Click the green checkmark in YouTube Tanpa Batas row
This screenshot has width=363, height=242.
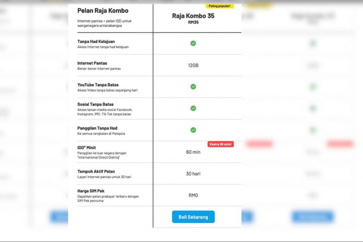click(x=193, y=86)
